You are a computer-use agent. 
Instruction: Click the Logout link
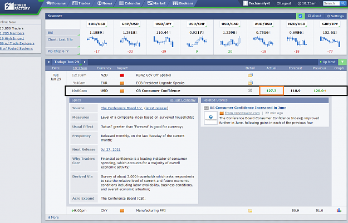click(x=284, y=3)
